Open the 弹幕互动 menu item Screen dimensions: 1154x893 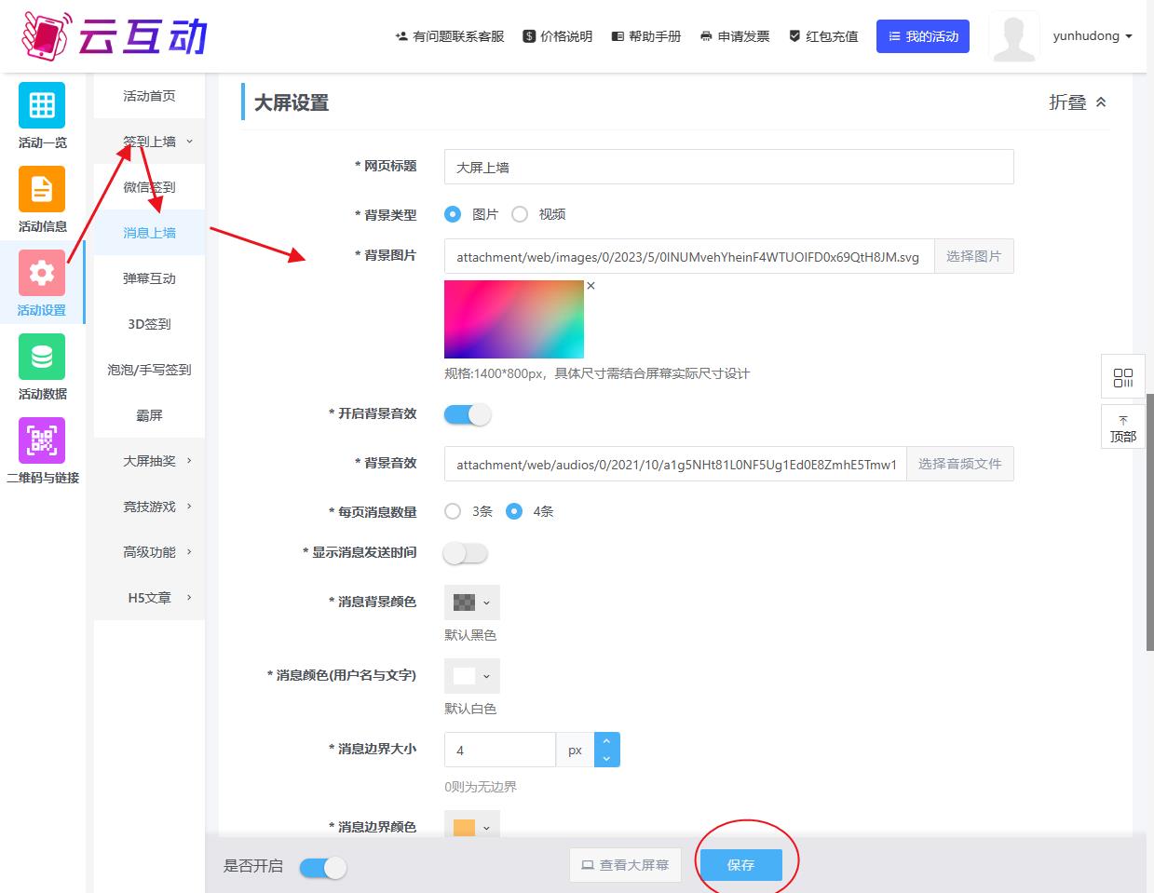pos(149,278)
